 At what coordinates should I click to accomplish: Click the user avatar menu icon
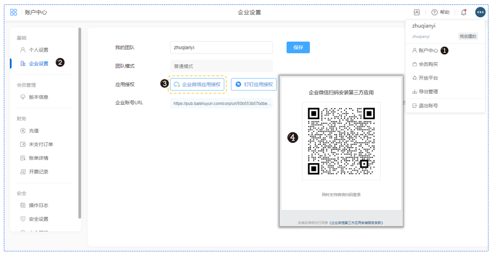pos(480,12)
